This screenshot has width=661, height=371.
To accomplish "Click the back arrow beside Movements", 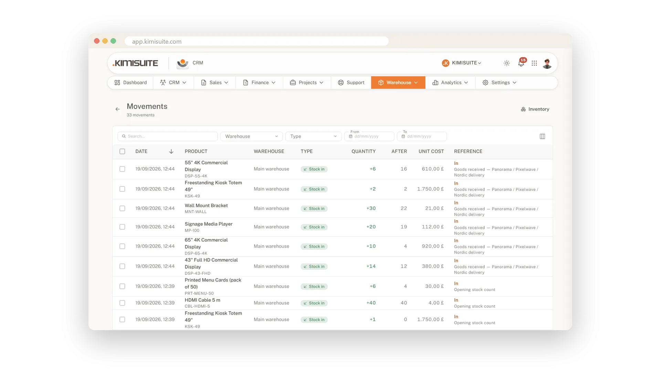I will 117,109.
